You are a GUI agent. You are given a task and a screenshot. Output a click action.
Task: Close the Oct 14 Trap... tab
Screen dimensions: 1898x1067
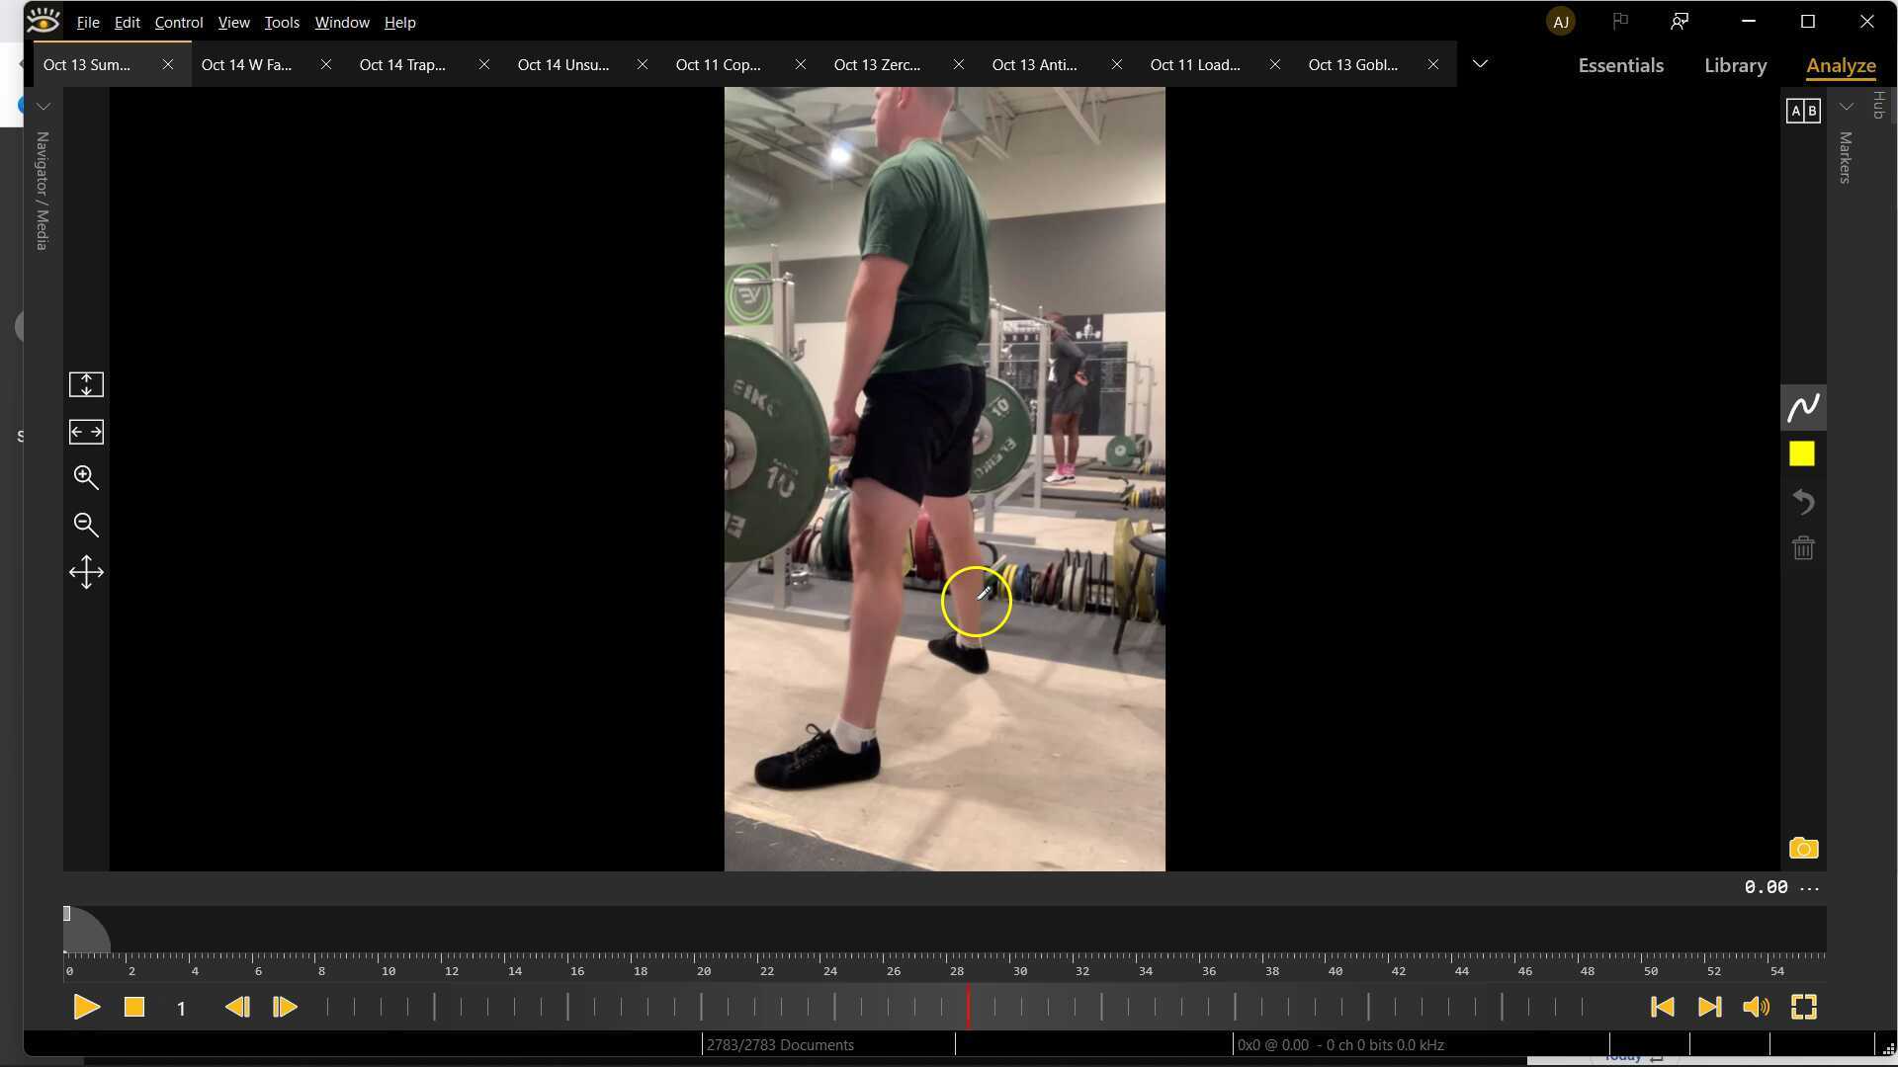point(483,64)
